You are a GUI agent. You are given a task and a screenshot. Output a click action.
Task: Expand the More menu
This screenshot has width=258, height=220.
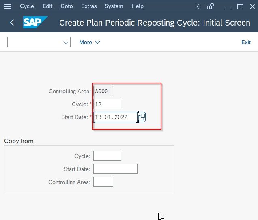[90, 42]
